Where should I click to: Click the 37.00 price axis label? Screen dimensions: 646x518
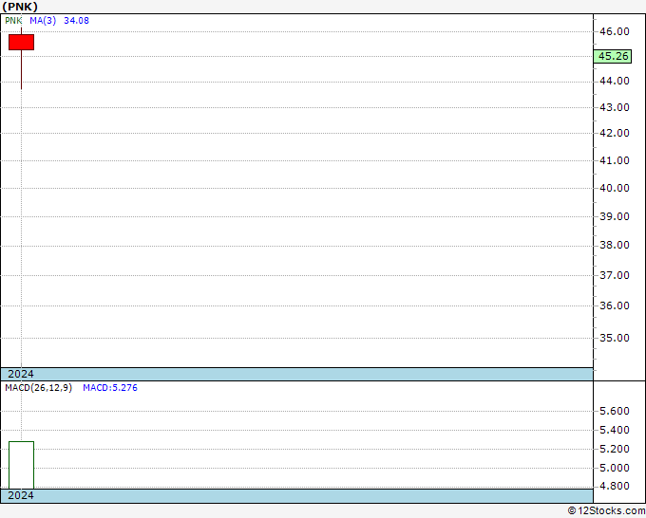(x=615, y=275)
